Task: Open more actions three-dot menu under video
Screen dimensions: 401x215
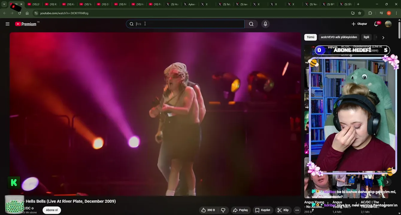Action: point(297,210)
